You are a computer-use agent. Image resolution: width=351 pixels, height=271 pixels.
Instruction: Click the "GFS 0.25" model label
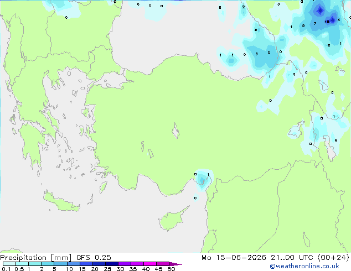(x=94, y=258)
